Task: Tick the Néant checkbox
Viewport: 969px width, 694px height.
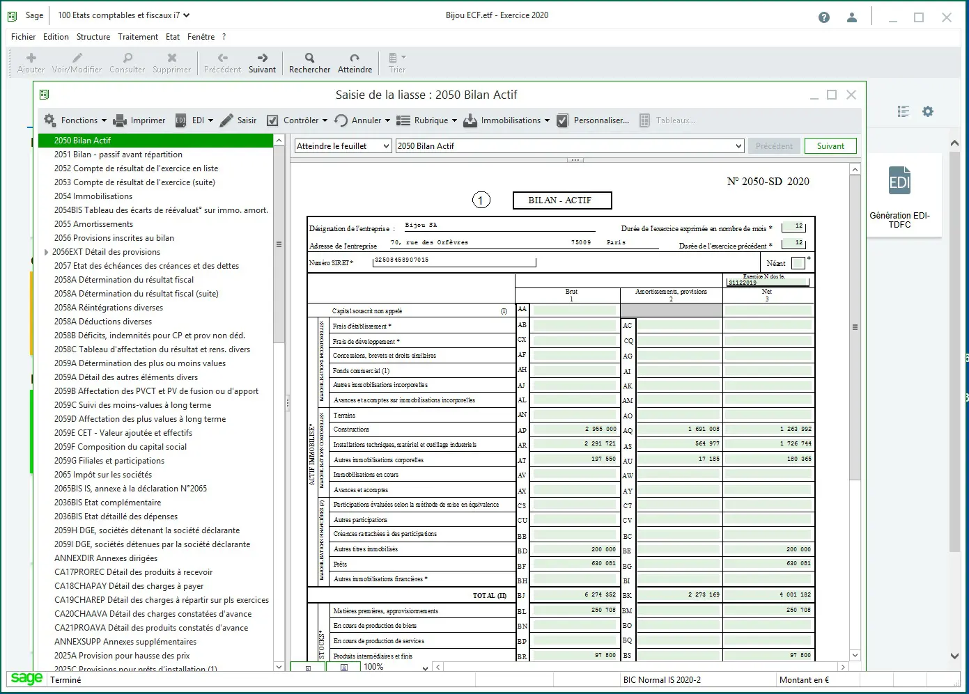Action: pyautogui.click(x=798, y=263)
